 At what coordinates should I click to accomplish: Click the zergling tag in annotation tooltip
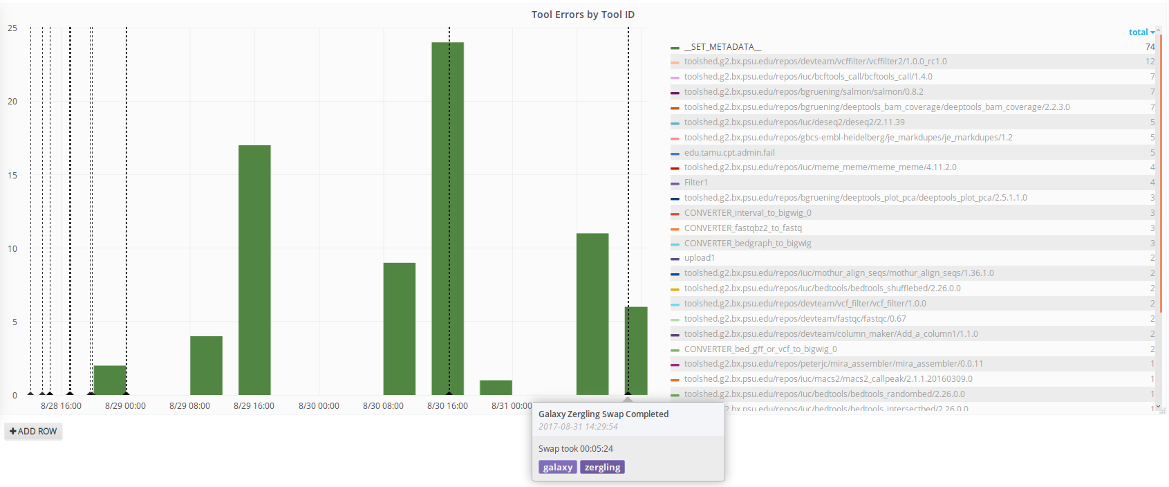click(602, 468)
